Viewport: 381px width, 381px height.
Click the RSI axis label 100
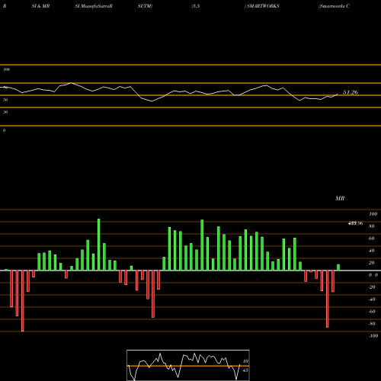[x=6, y=69]
